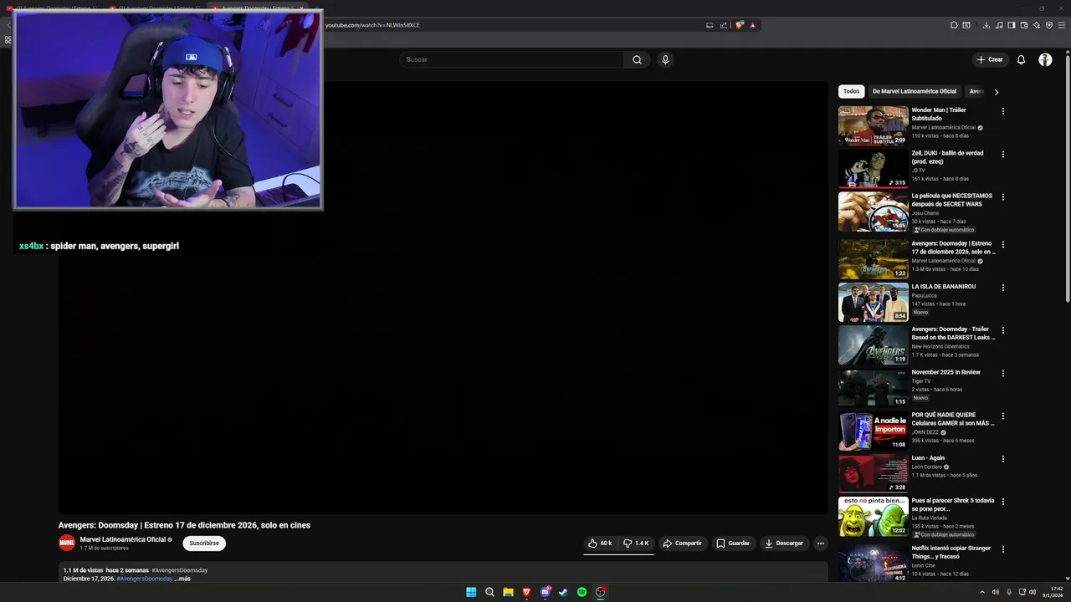Image resolution: width=1071 pixels, height=602 pixels.
Task: Click the video player area
Action: pos(443,298)
